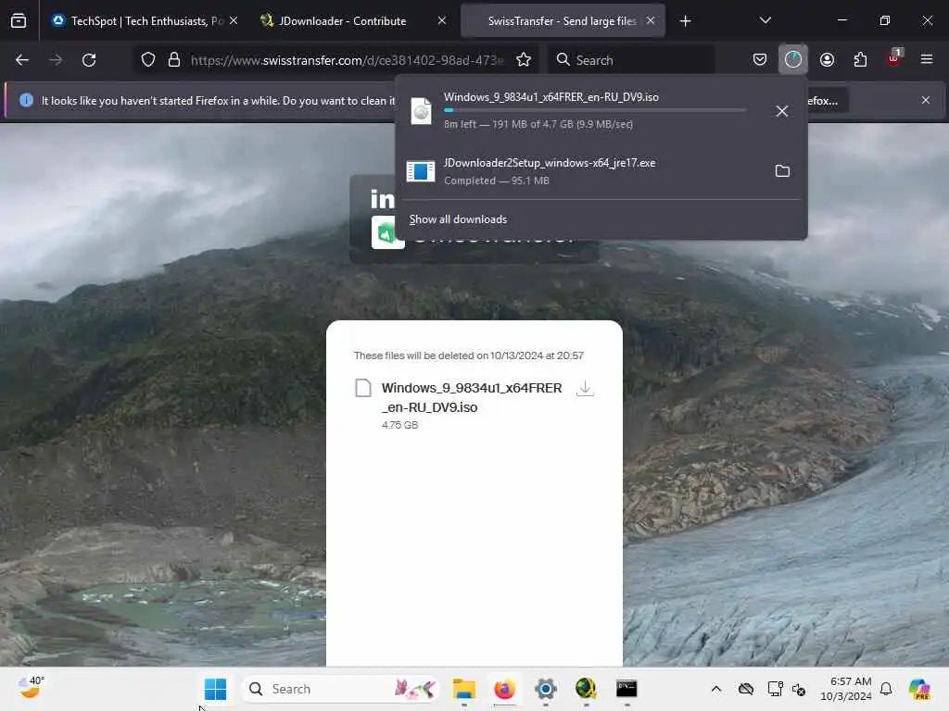Click the file document icon on page
Viewport: 949px width, 711px height.
click(363, 388)
